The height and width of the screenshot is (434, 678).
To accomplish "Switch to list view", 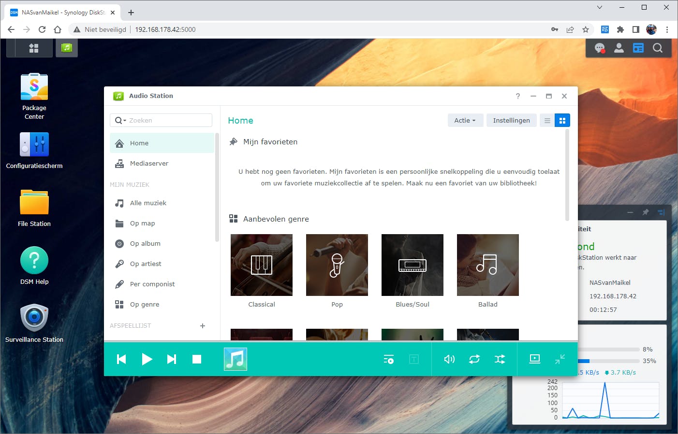I will tap(547, 121).
